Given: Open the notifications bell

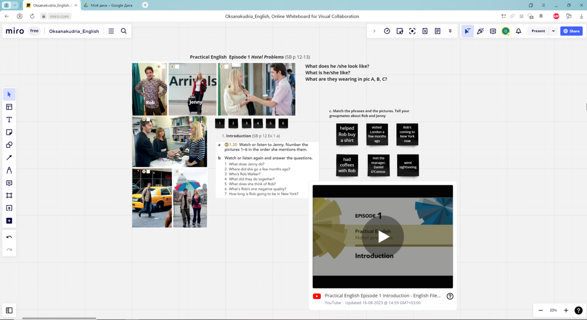Looking at the screenshot, I should click(519, 31).
